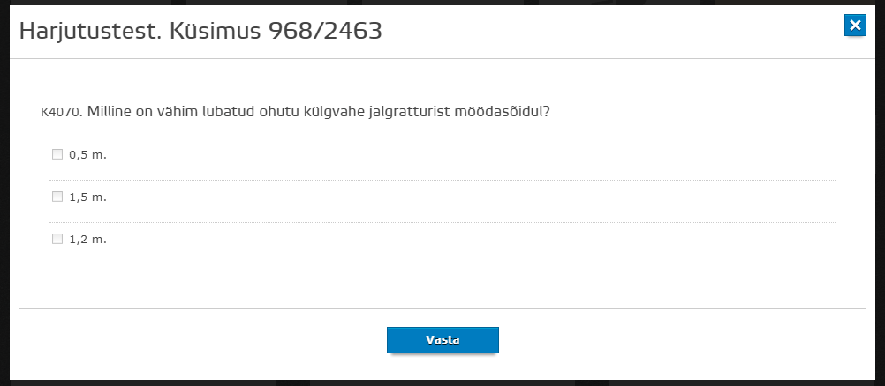Click the question code K4070
Viewport: 885px width, 386px height.
tap(62, 112)
